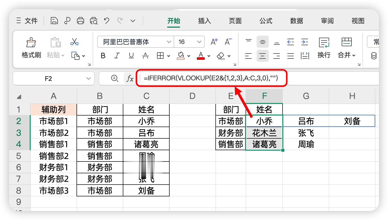Click the Justify alignment icon

[291, 56]
